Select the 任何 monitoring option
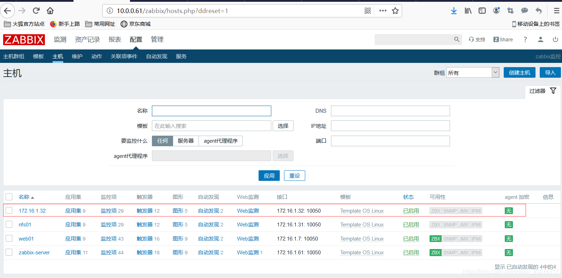562x278 pixels. click(x=162, y=141)
